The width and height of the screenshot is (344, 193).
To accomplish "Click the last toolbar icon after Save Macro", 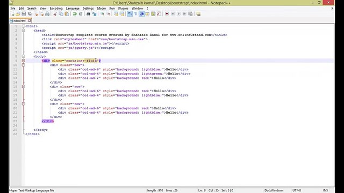I will 198,14.
